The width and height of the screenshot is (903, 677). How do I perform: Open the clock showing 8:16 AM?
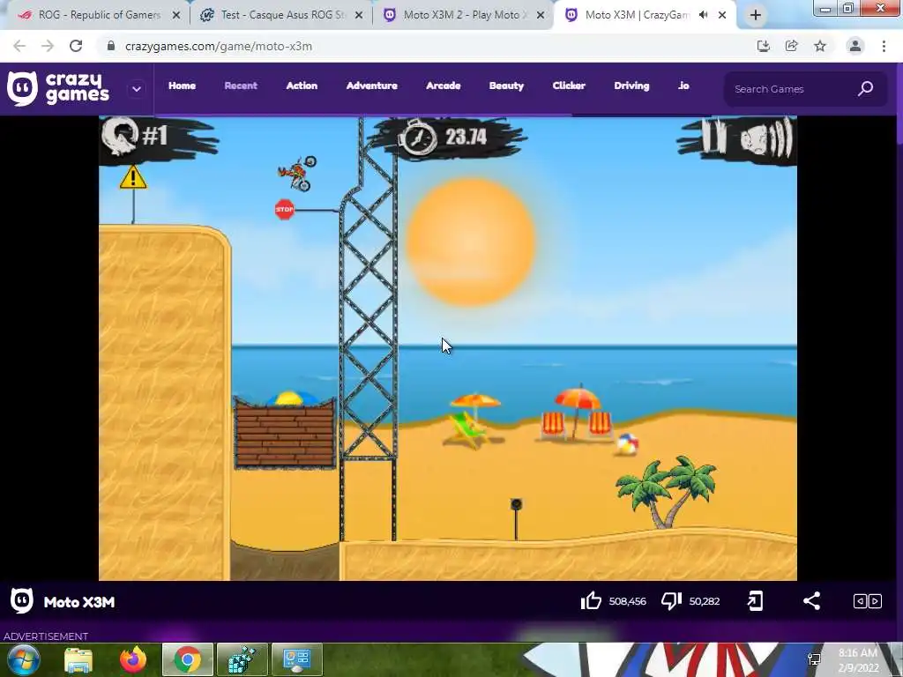pos(858,659)
